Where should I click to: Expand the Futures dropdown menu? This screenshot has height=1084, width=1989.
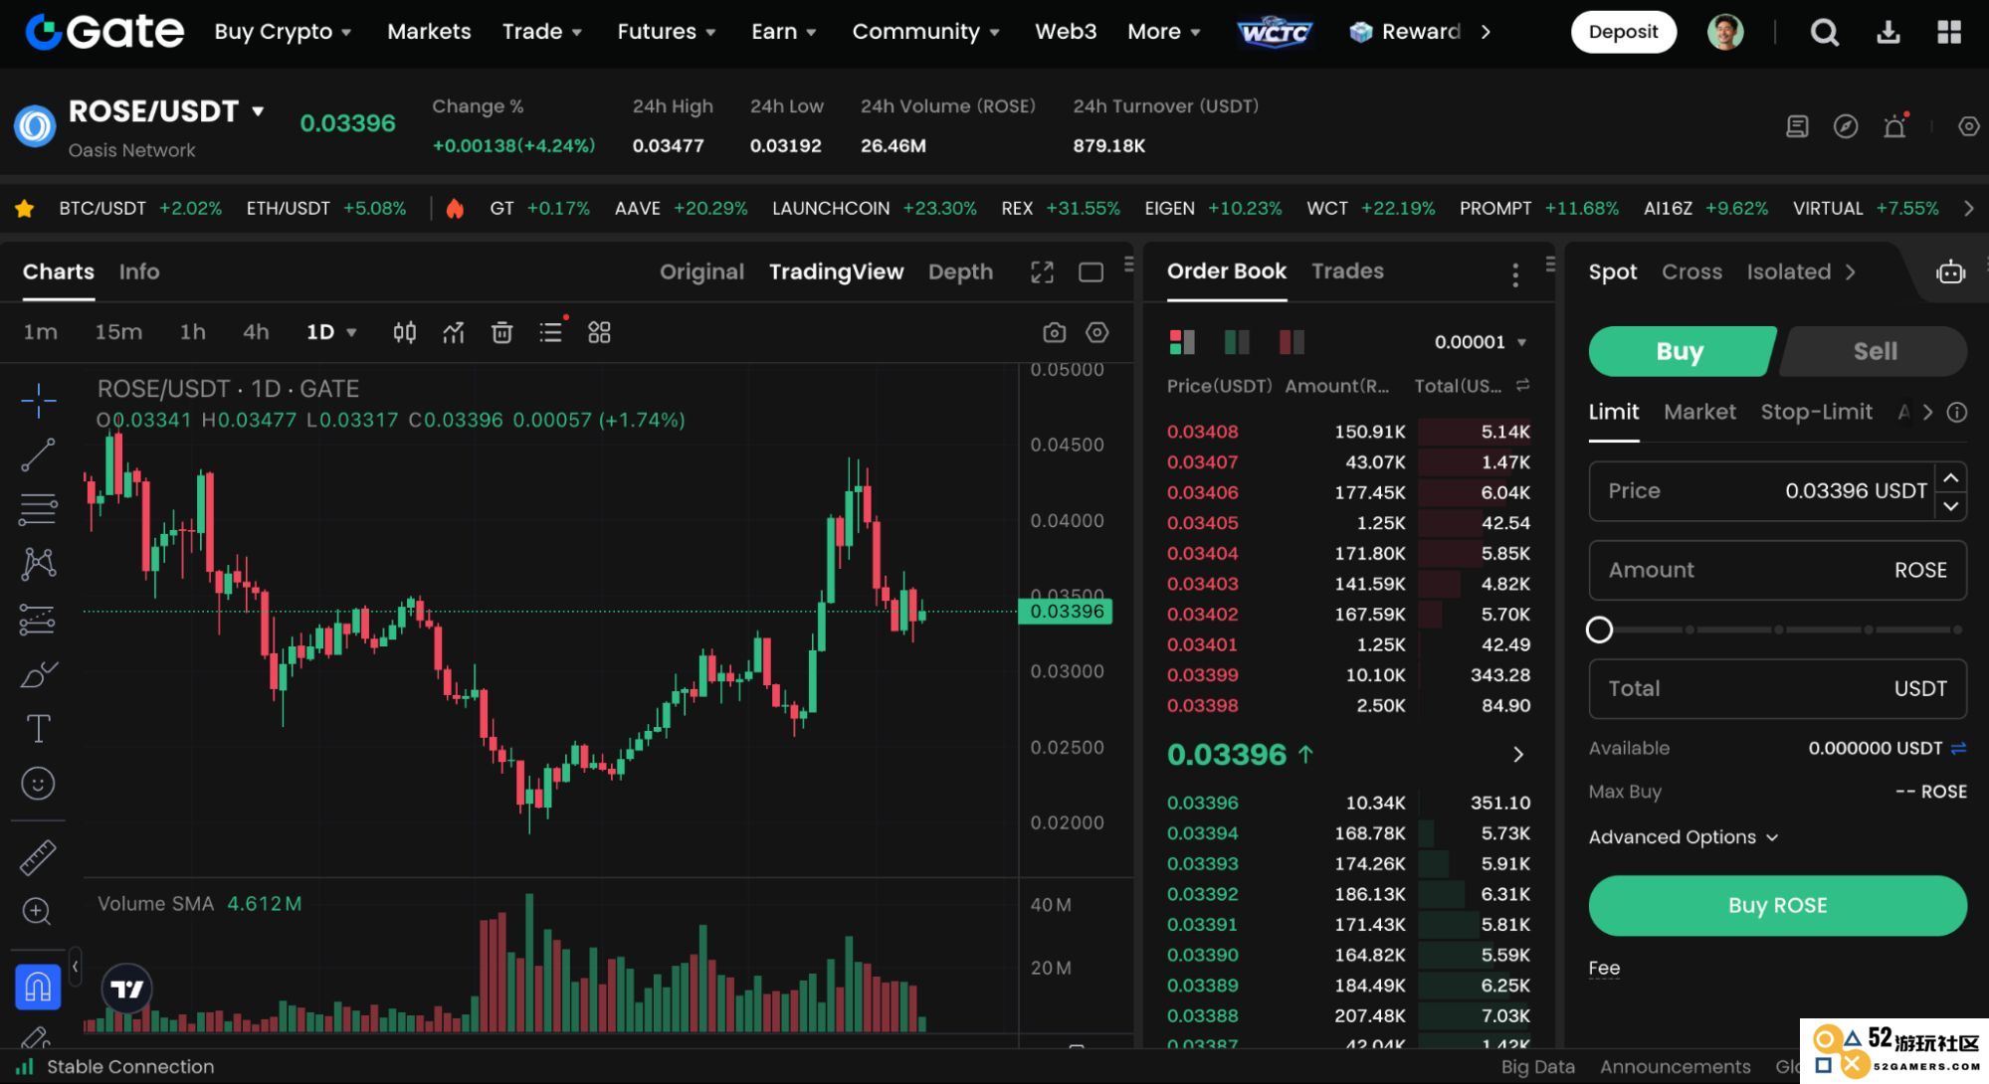(667, 32)
